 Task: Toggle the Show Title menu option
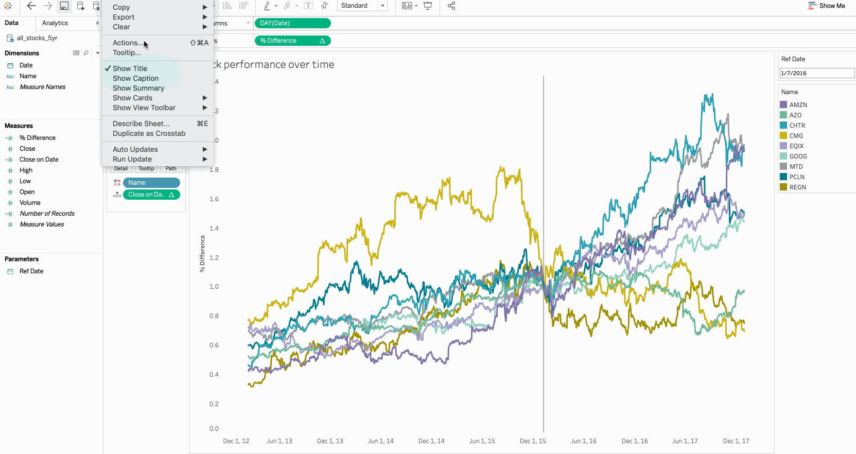130,68
